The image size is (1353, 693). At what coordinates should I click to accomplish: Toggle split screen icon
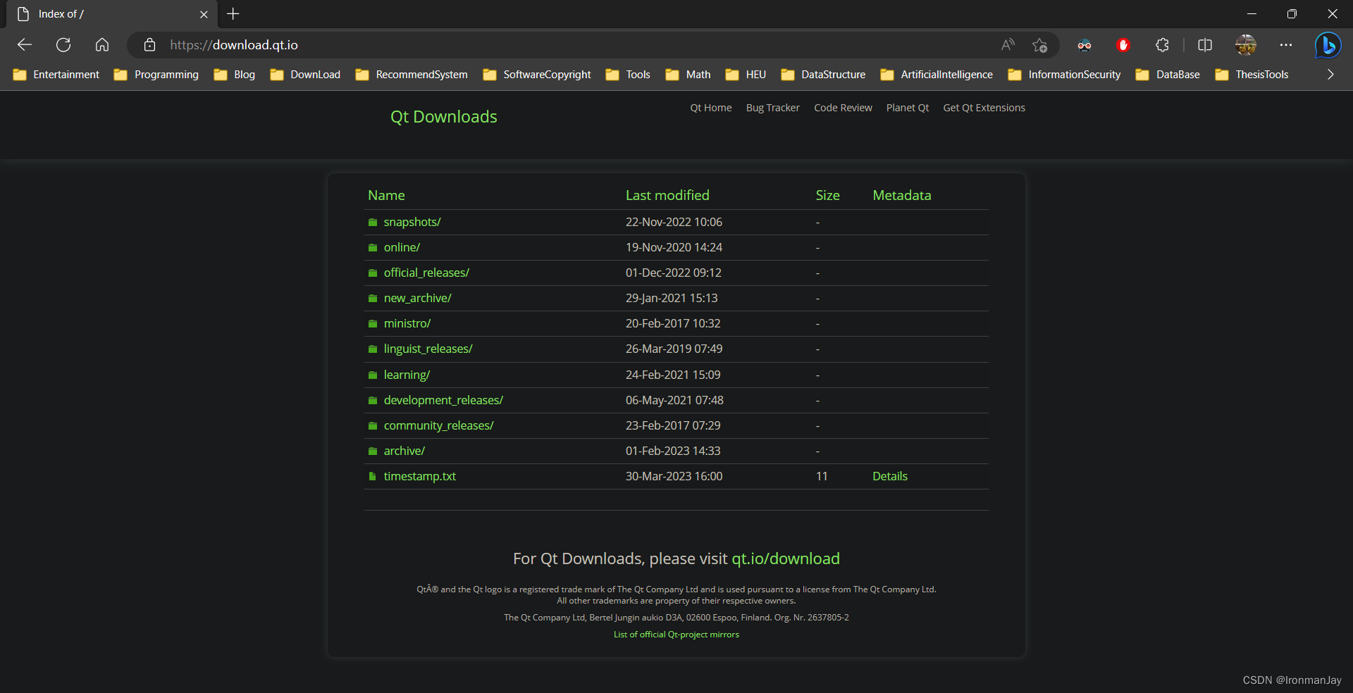(x=1205, y=45)
